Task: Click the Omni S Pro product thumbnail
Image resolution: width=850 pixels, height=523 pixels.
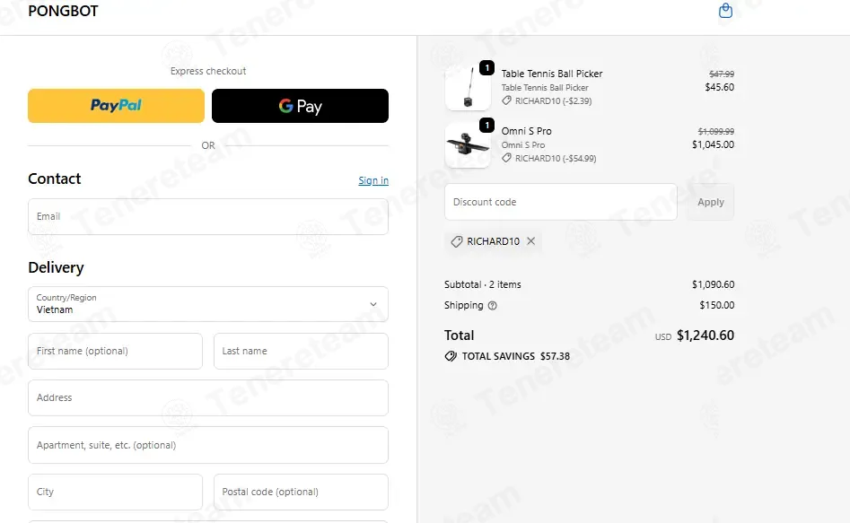Action: tap(468, 145)
